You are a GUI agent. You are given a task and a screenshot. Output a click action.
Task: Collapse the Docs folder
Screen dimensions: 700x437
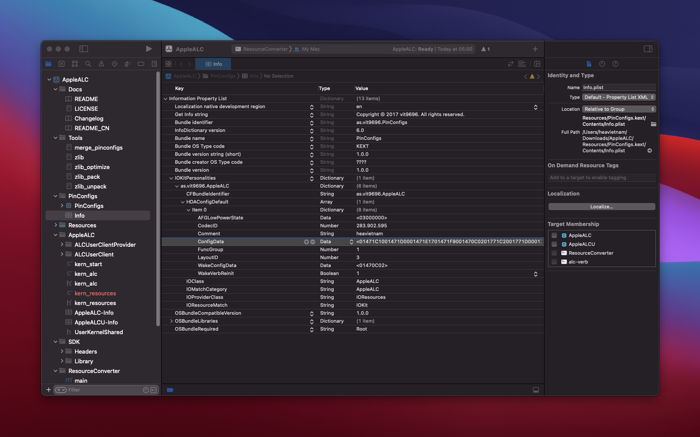pyautogui.click(x=55, y=89)
